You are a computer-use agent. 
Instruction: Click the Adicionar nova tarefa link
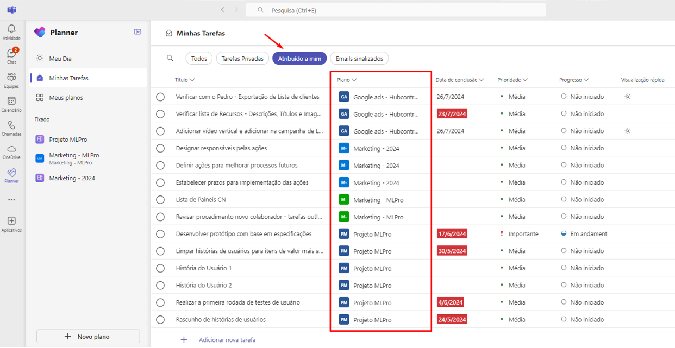coord(227,340)
